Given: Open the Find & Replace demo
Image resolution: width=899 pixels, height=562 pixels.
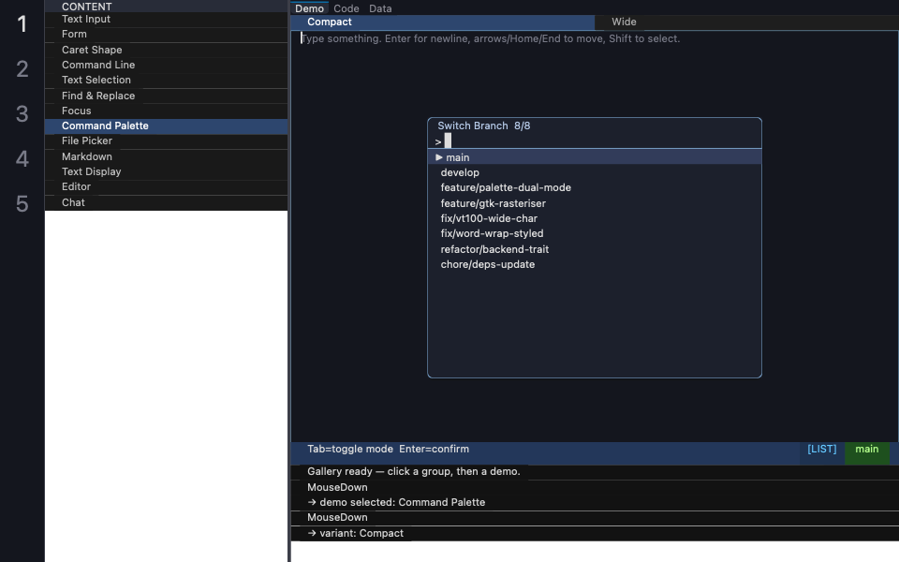Looking at the screenshot, I should (x=167, y=96).
